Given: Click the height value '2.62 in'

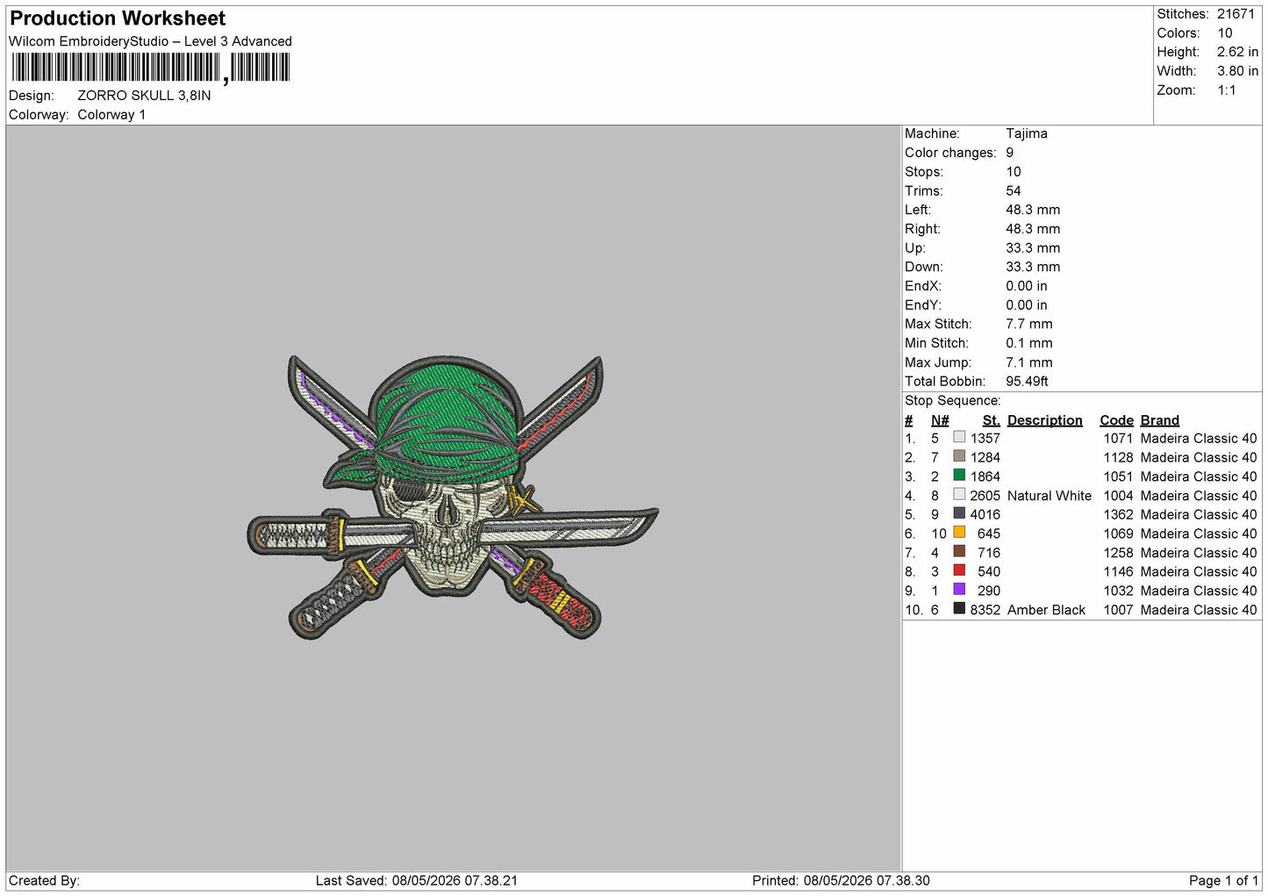Looking at the screenshot, I should coord(1237,53).
